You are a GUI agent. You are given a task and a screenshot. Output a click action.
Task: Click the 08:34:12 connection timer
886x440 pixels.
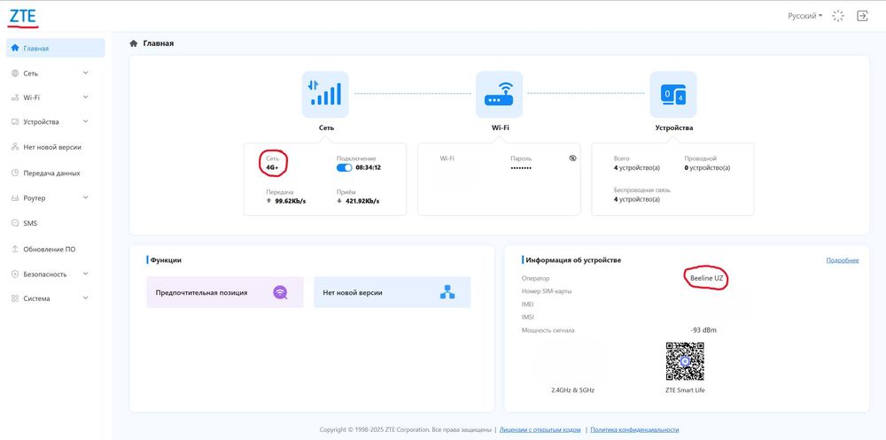(x=368, y=167)
